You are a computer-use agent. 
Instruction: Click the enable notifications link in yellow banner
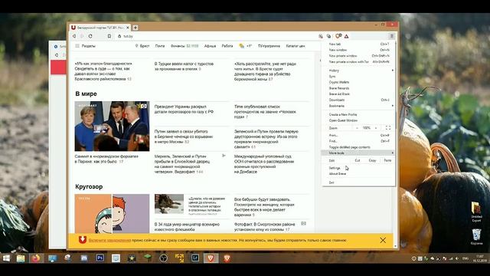point(109,240)
